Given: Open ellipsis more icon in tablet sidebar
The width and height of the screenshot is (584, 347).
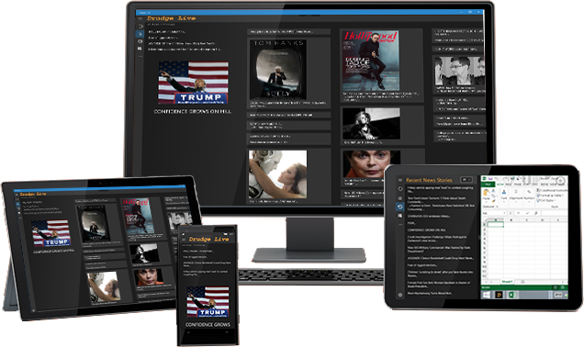Looking at the screenshot, I should (400, 225).
